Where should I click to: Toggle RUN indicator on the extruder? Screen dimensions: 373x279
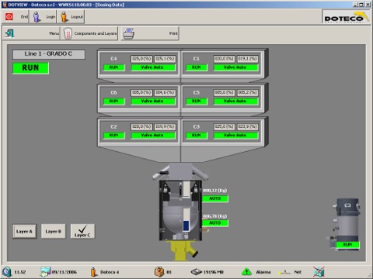(x=347, y=245)
